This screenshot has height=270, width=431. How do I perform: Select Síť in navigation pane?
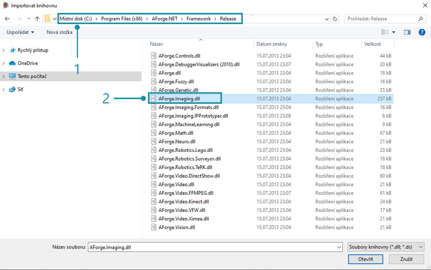[20, 89]
